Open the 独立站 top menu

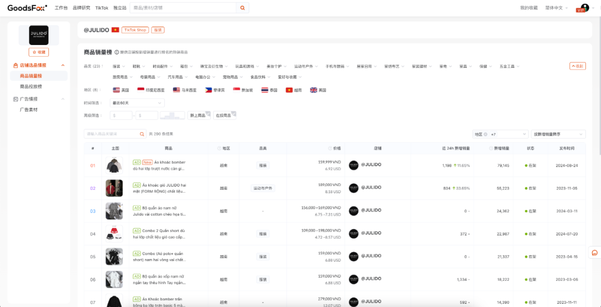[x=120, y=8]
